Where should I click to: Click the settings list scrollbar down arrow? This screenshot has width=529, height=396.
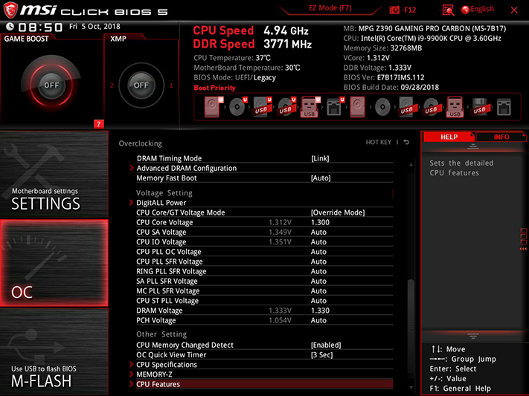pyautogui.click(x=411, y=388)
